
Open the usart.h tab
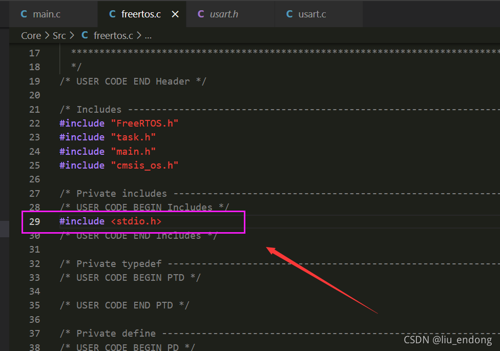tap(230, 14)
